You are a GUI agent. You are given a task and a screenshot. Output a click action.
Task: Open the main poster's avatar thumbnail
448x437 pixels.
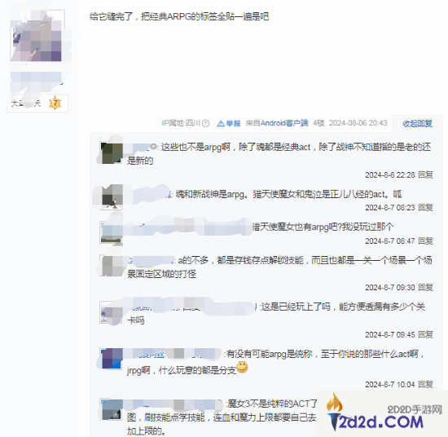point(37,36)
